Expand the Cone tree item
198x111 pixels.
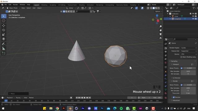[x=170, y=16]
